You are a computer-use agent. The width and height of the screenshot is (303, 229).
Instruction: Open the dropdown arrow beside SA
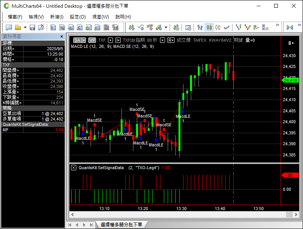tap(84, 40)
